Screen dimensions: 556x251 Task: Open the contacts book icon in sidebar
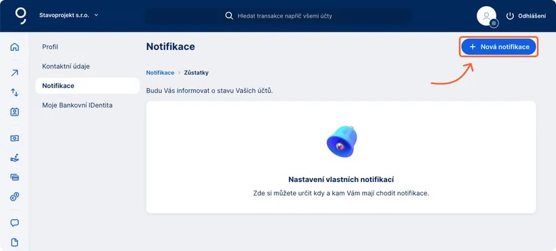(x=14, y=112)
